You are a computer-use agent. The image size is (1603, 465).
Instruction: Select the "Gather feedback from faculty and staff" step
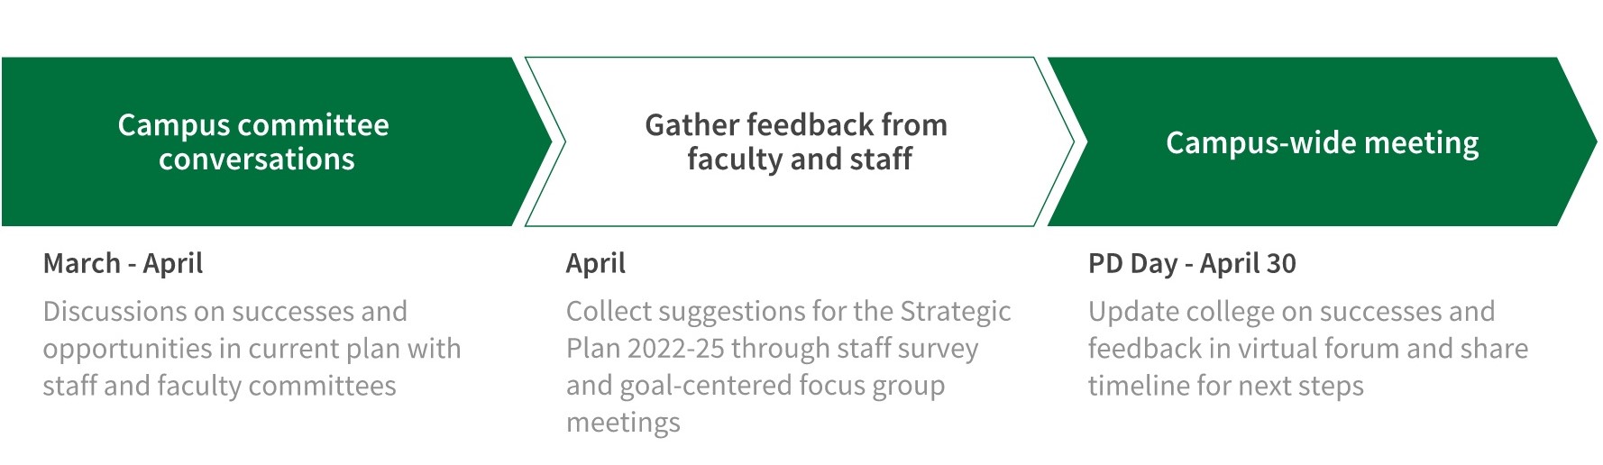coord(796,141)
